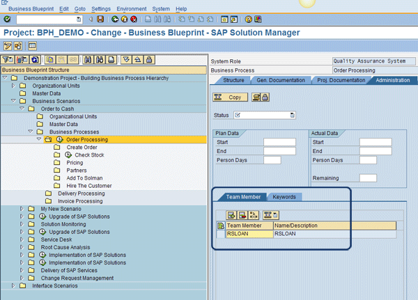The width and height of the screenshot is (418, 300).
Task: Open Customize Local Layout icon
Action: coord(258,19)
